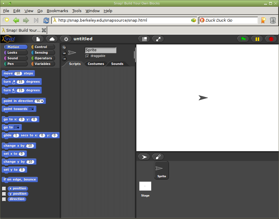Select the Operators block category
The width and height of the screenshot is (279, 219).
(x=43, y=58)
